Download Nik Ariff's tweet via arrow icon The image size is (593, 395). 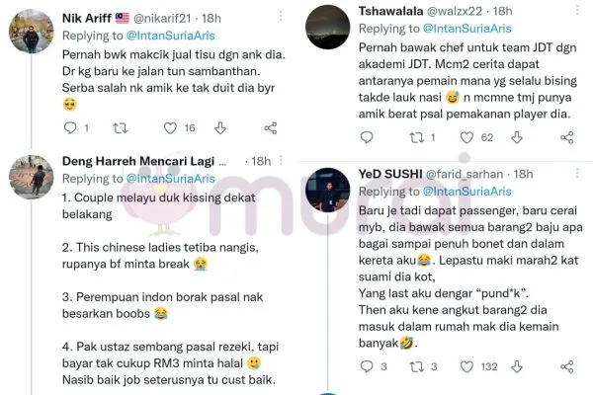(x=220, y=128)
